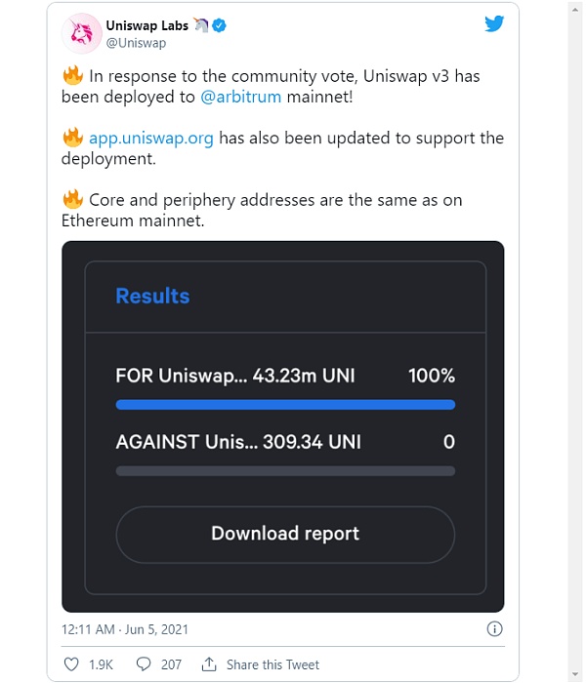
Task: Click the Uniswap Labs display name
Action: pos(147,25)
